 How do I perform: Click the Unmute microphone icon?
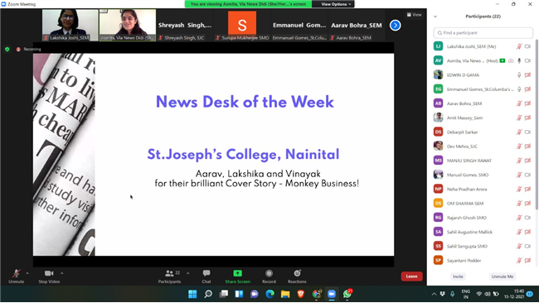click(x=16, y=273)
